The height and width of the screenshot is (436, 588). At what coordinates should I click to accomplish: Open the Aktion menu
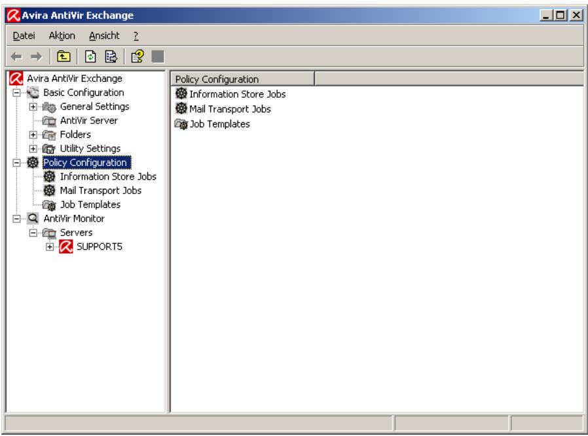[x=62, y=35]
